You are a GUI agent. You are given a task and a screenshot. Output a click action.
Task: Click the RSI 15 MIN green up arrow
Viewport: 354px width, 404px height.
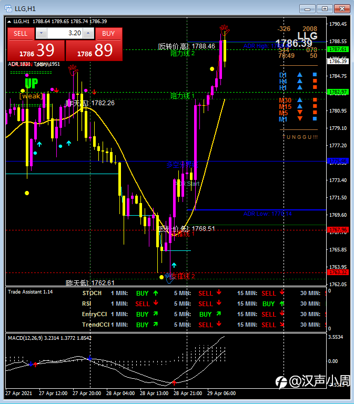coord(282,304)
